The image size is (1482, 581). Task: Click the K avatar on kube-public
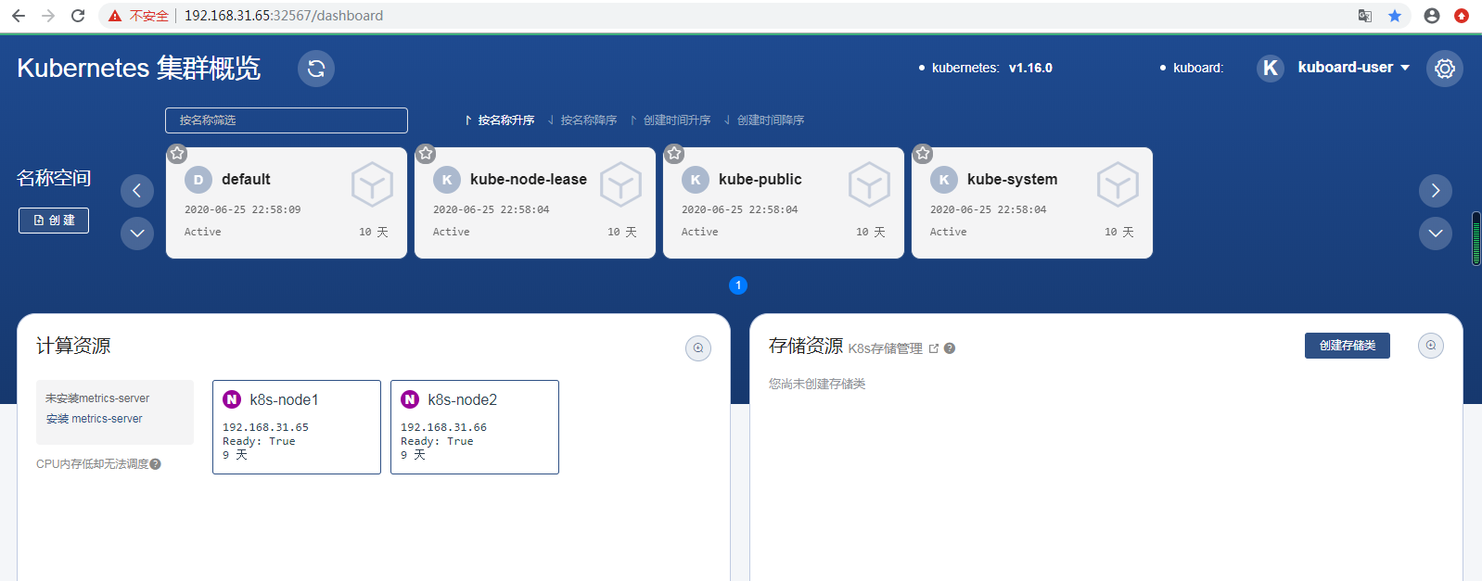696,180
